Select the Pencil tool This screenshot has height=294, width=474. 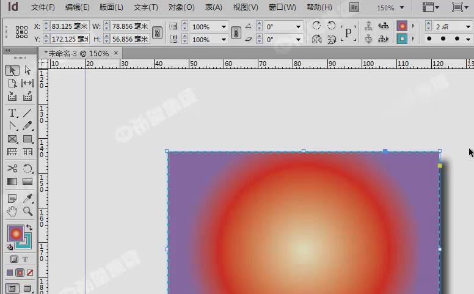27,126
